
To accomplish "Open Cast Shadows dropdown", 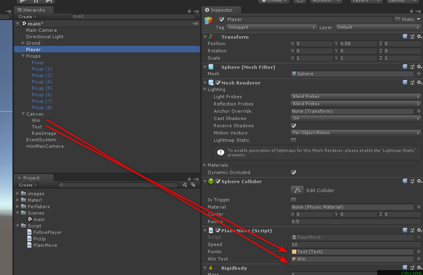I will (x=355, y=118).
